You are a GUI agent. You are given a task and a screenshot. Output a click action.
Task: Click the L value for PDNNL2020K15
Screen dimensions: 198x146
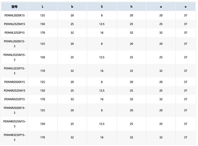pyautogui.click(x=43, y=16)
